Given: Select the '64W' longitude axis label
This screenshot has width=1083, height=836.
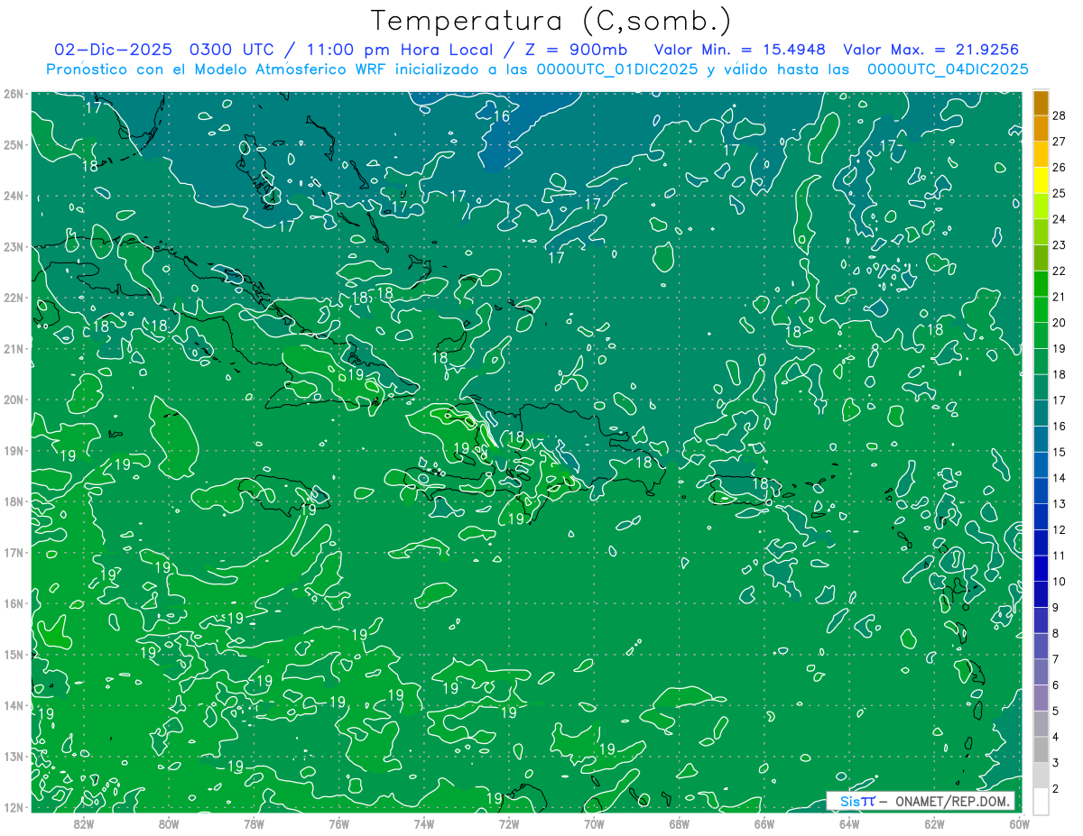Looking at the screenshot, I should point(849,822).
